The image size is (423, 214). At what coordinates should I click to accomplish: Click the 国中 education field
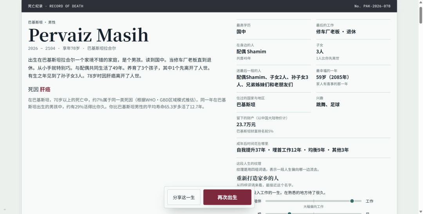241,32
